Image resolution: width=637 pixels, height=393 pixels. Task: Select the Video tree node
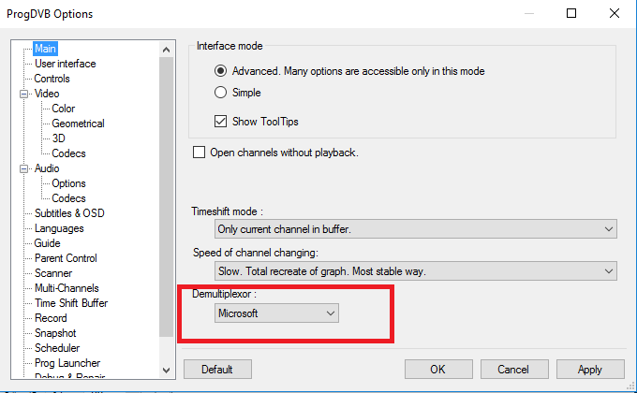pyautogui.click(x=47, y=94)
